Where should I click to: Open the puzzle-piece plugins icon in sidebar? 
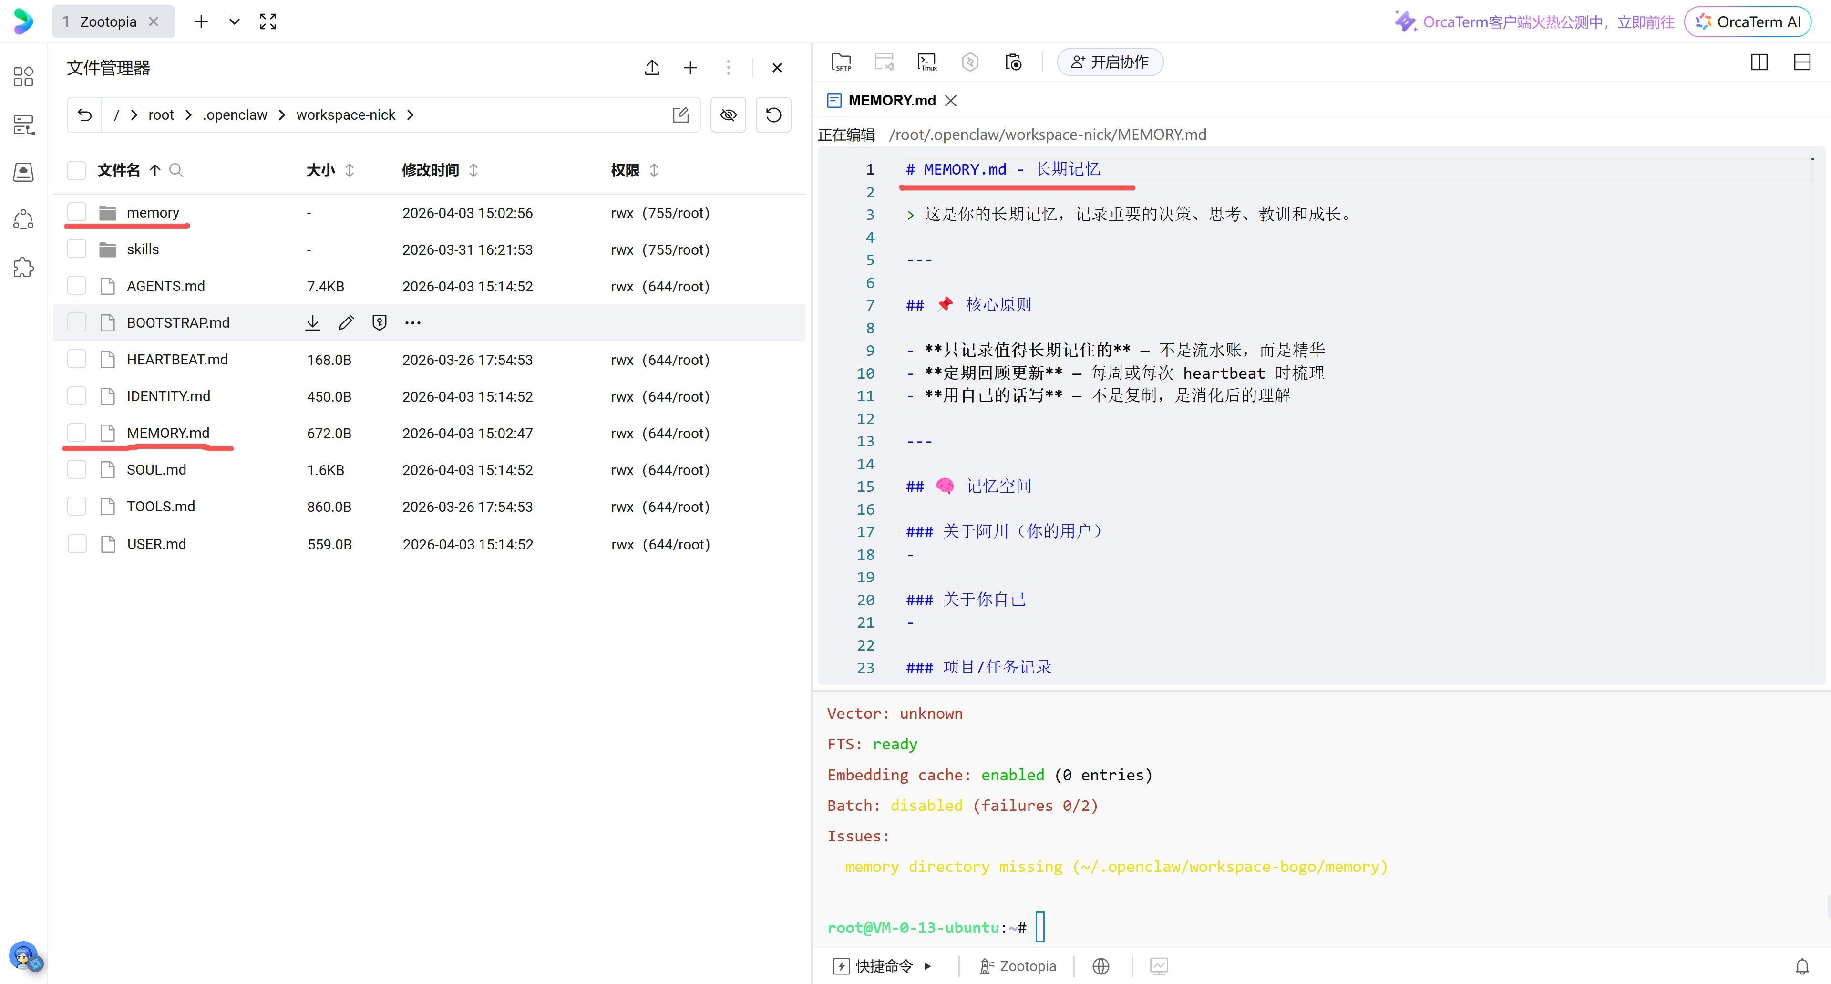(23, 267)
